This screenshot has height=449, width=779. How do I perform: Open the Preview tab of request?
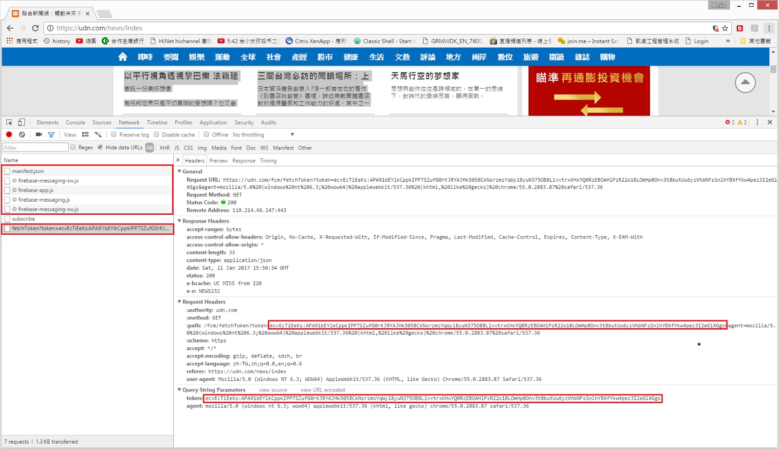(x=219, y=161)
